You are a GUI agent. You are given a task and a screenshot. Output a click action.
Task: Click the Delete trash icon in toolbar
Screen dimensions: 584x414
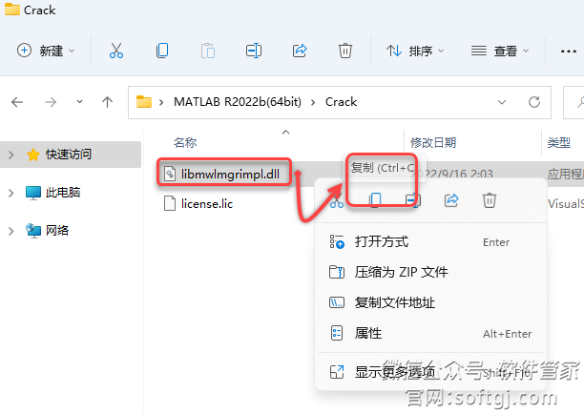345,51
